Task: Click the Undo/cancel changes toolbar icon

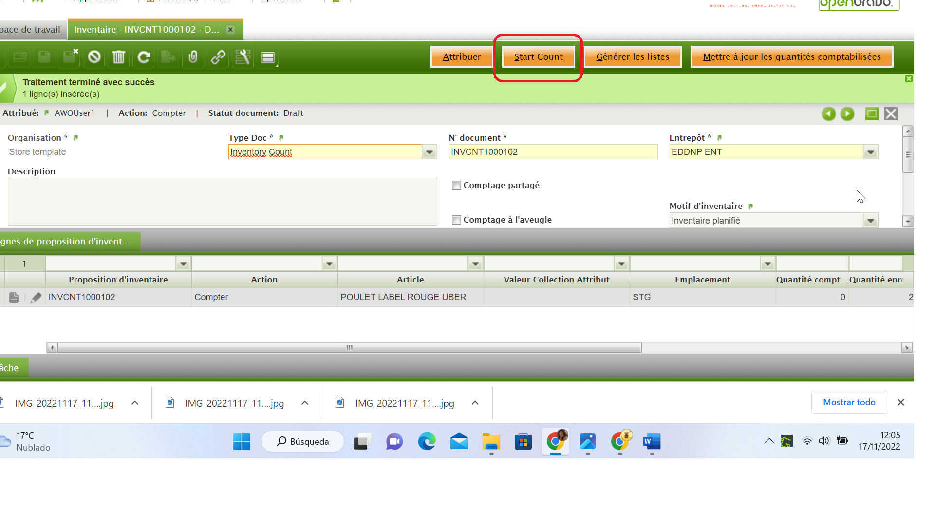Action: click(x=94, y=57)
